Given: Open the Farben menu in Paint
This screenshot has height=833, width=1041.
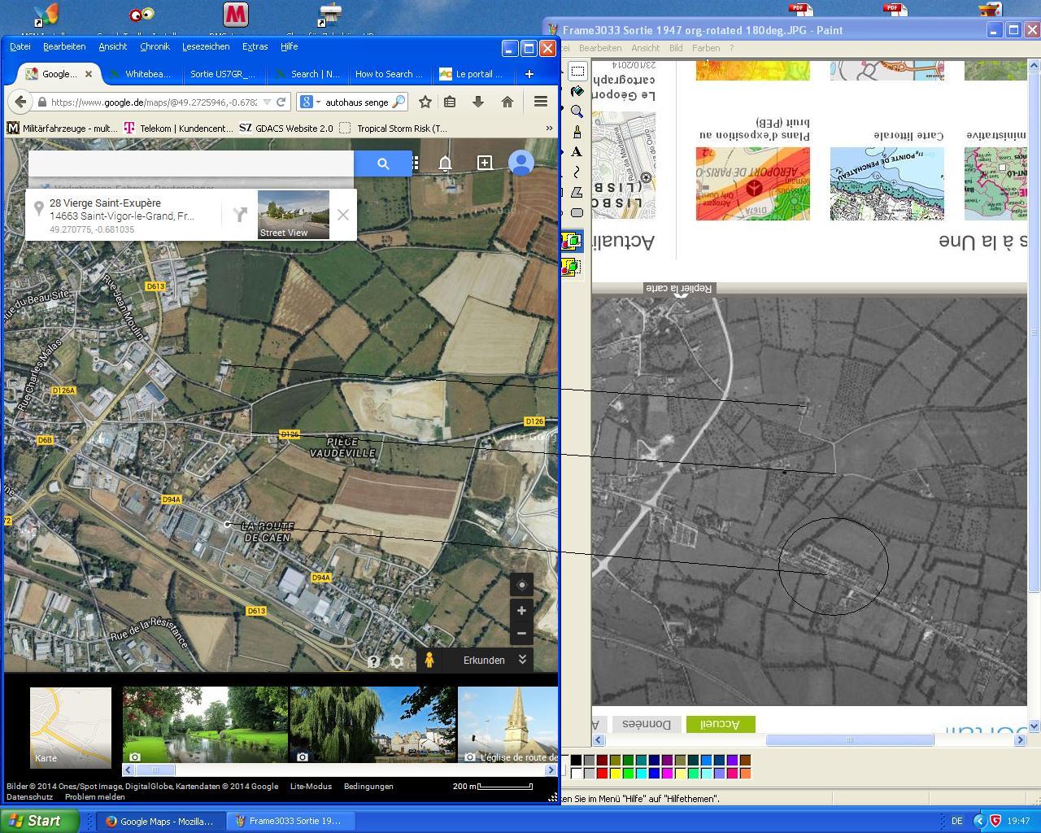Looking at the screenshot, I should pyautogui.click(x=706, y=48).
